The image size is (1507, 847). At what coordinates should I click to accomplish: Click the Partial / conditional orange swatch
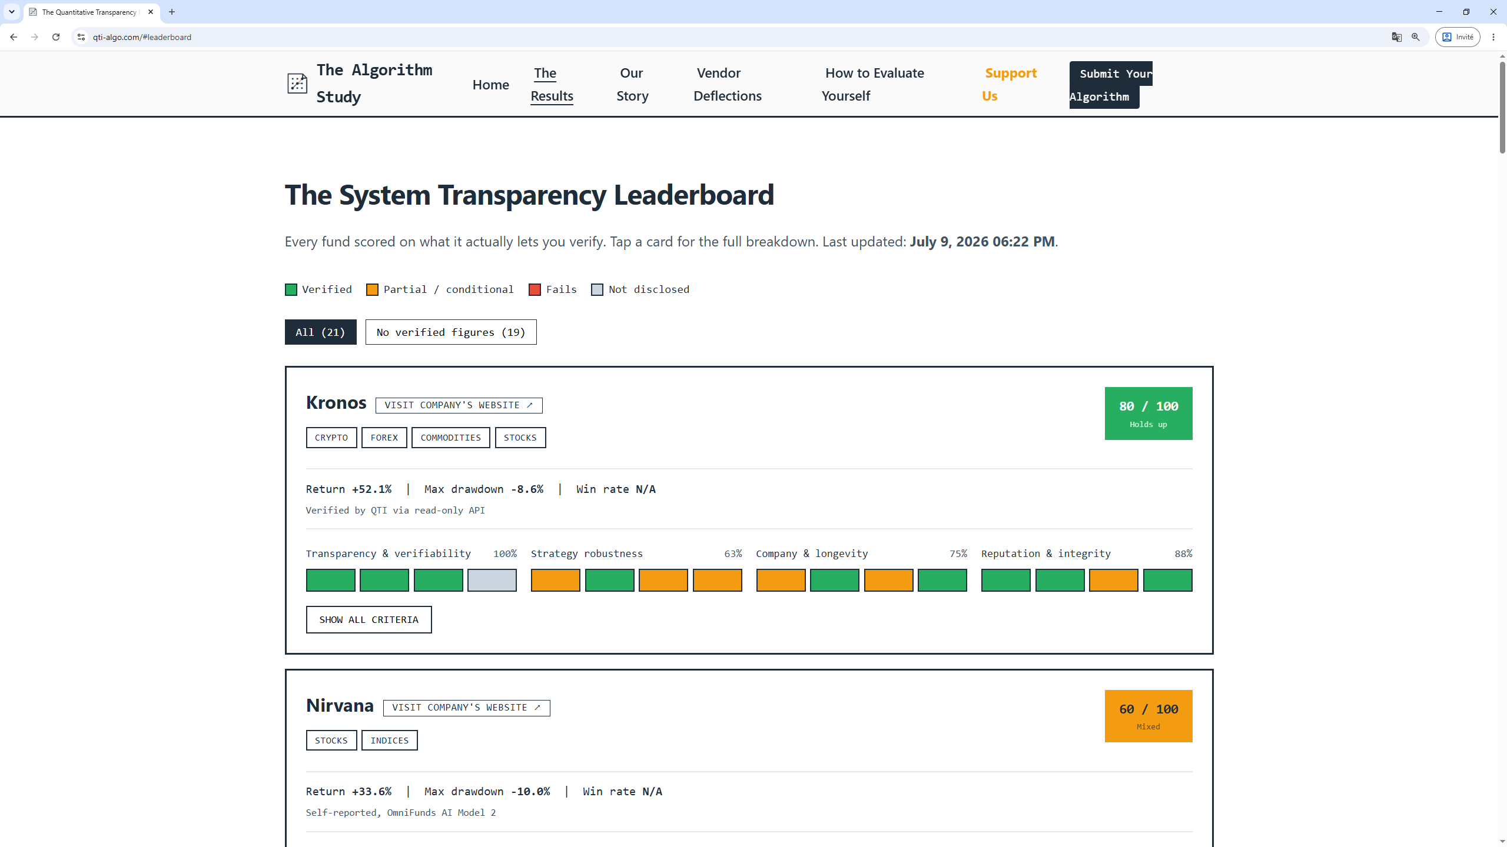(372, 289)
